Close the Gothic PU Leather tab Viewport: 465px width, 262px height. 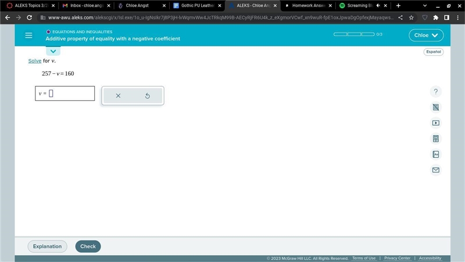click(220, 5)
